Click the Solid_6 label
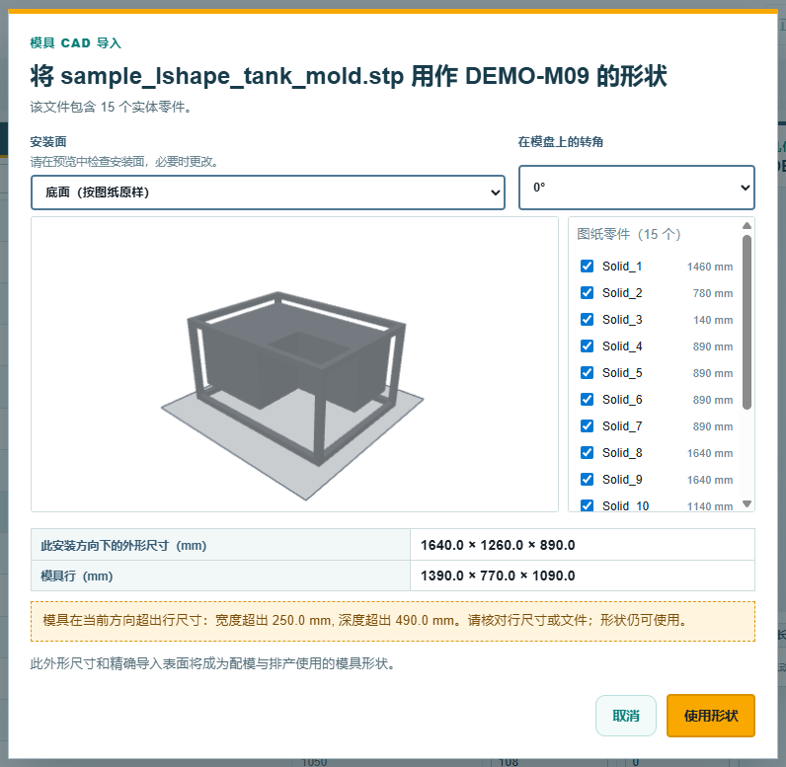The height and width of the screenshot is (767, 786). point(622,399)
